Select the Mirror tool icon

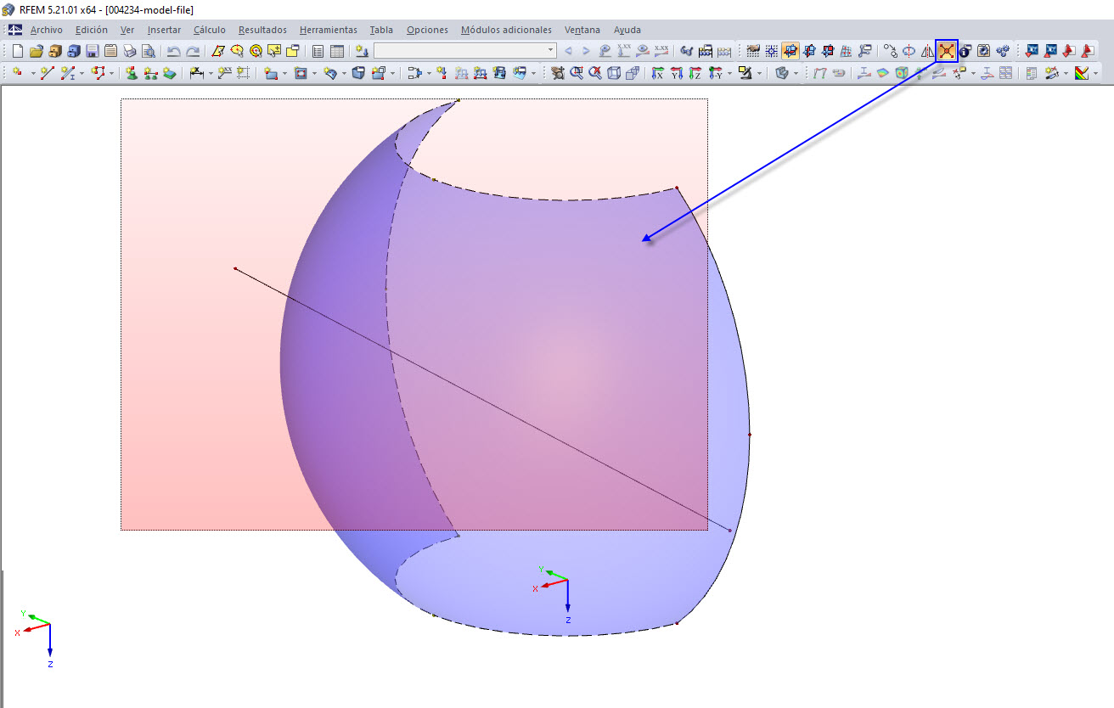point(927,51)
